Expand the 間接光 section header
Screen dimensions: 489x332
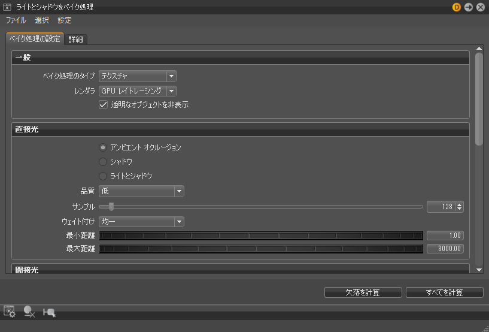point(241,269)
